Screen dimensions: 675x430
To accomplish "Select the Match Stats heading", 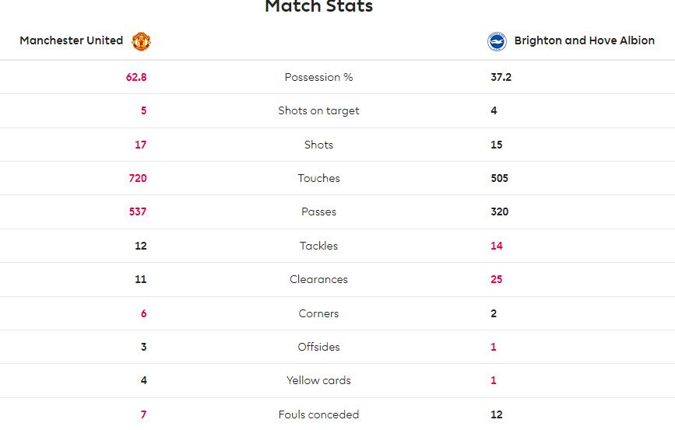I will click(x=318, y=6).
